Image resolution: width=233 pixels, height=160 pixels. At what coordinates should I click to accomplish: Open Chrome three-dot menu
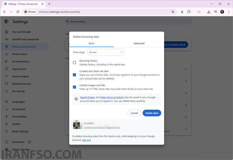pos(229,12)
